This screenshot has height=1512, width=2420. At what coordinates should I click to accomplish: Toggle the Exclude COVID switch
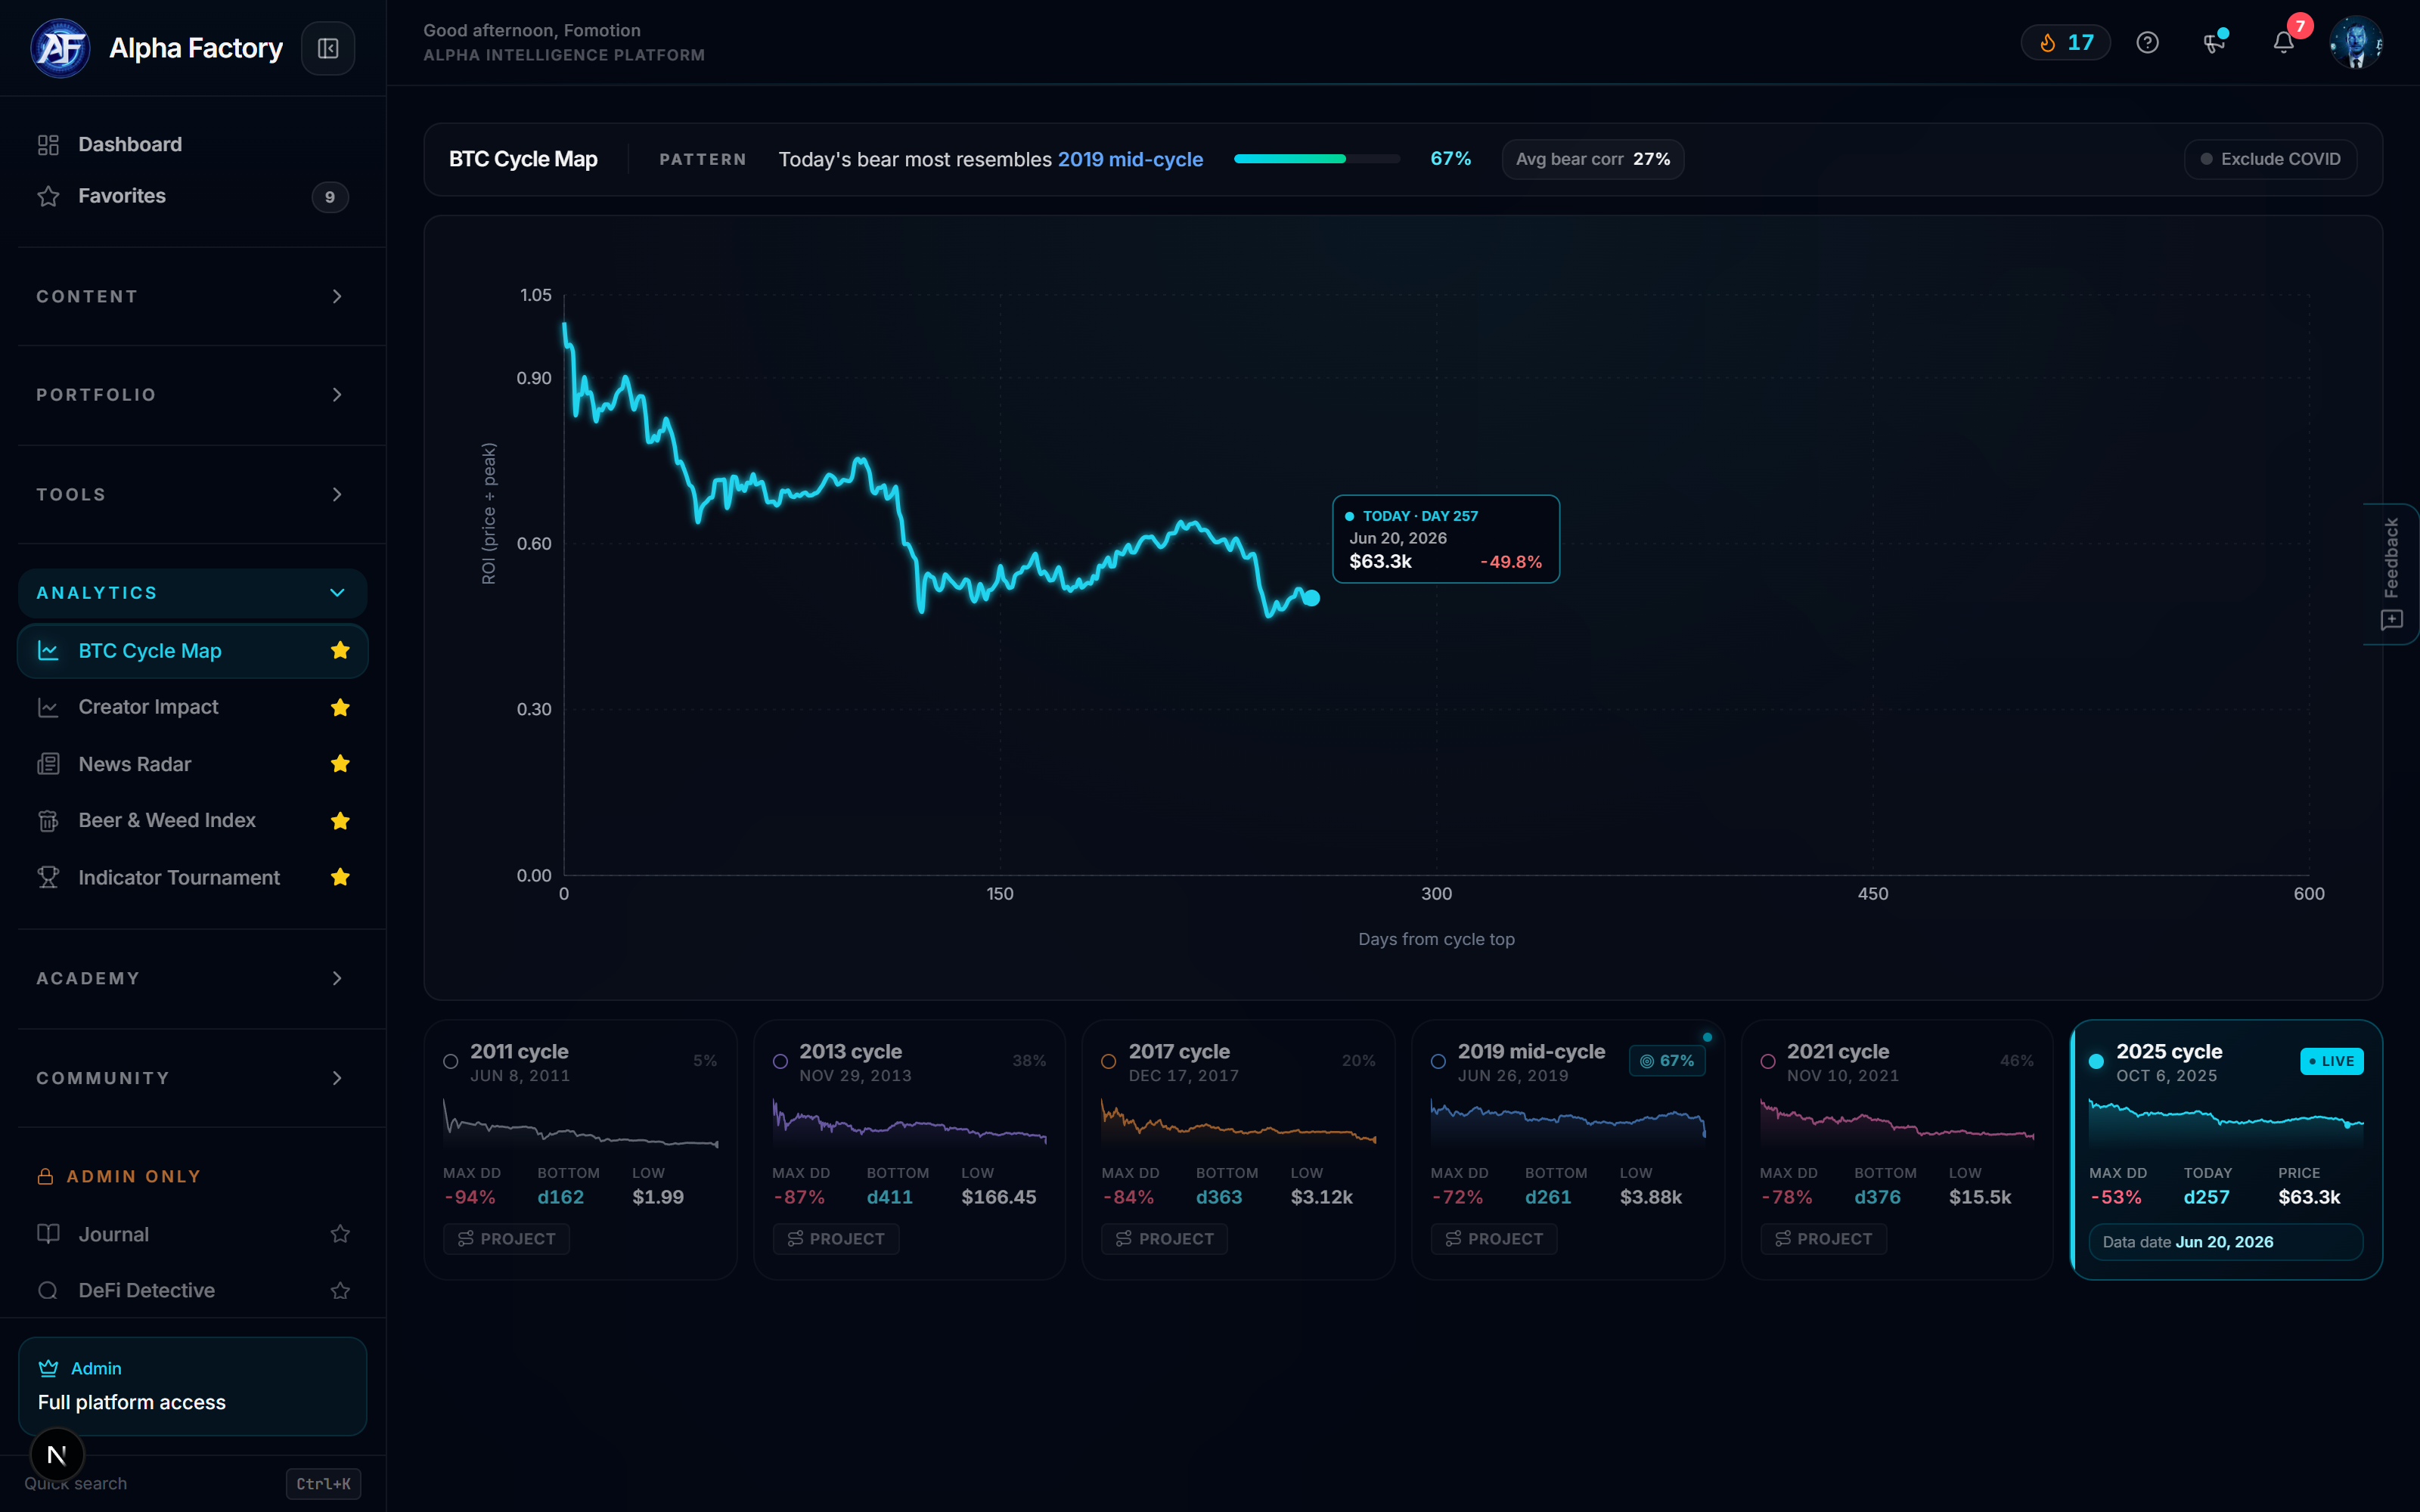point(2270,159)
